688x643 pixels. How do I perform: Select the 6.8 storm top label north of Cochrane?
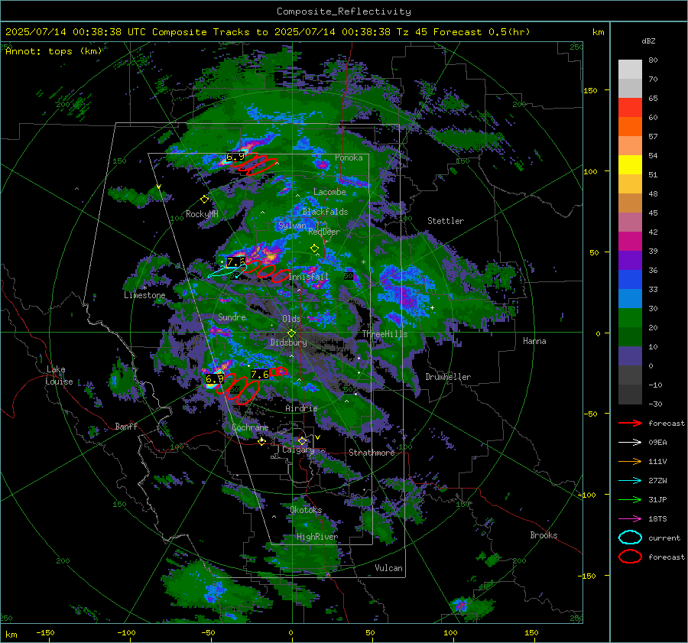click(215, 378)
